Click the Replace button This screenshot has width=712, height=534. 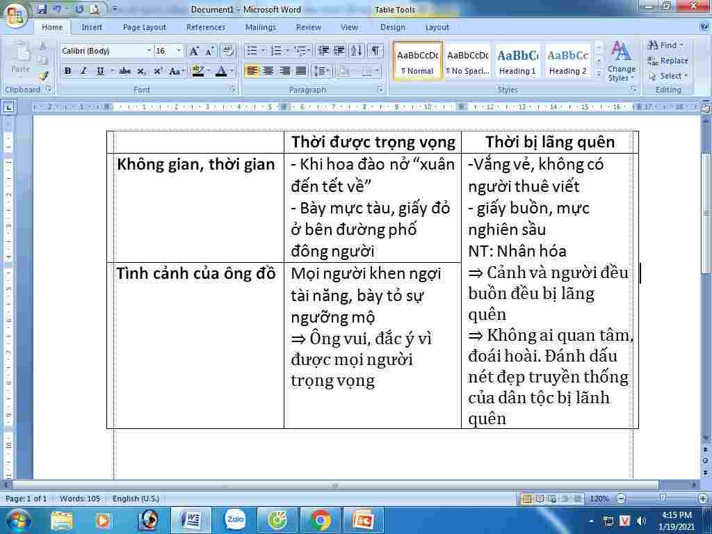667,60
